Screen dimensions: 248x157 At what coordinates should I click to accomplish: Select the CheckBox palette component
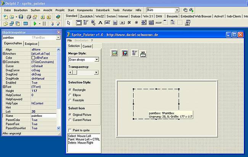click(x=129, y=23)
